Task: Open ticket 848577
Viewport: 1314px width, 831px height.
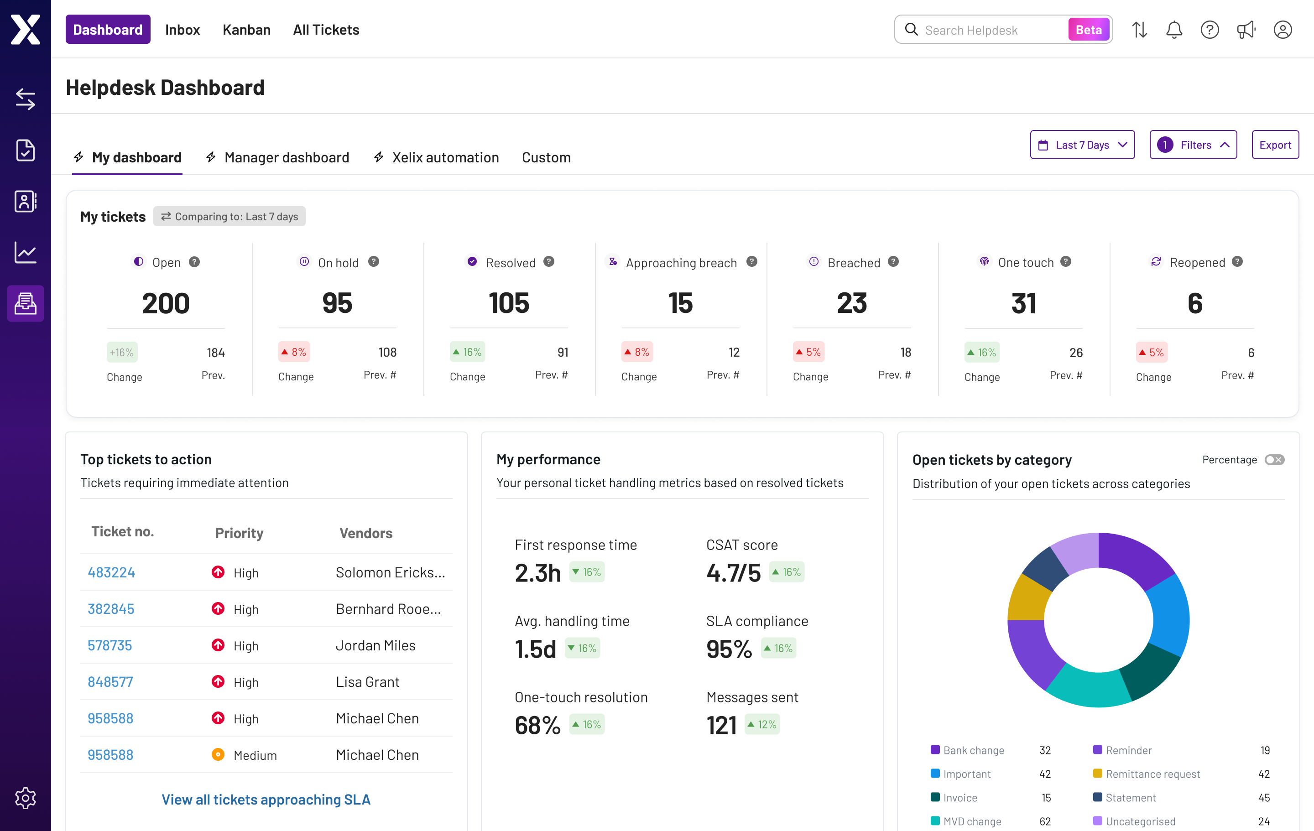Action: 110,682
